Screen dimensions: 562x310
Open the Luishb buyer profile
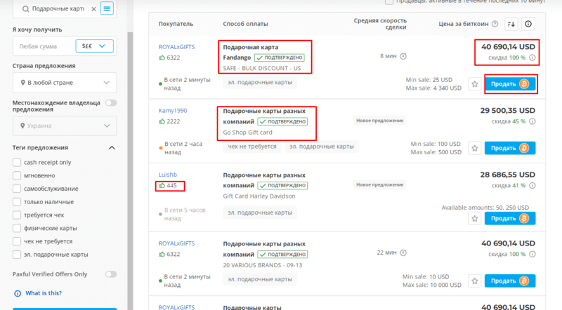(x=168, y=175)
